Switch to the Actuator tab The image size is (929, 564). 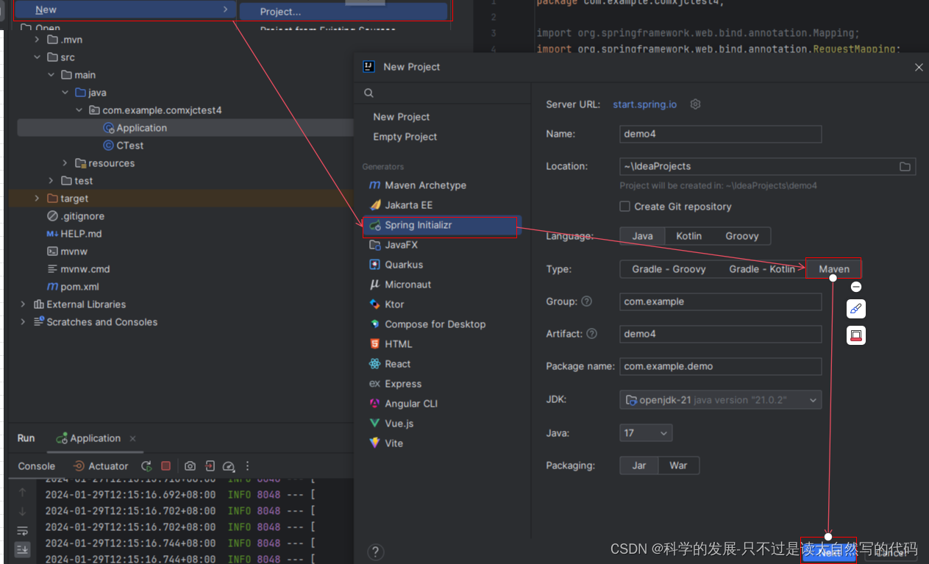[x=101, y=466]
